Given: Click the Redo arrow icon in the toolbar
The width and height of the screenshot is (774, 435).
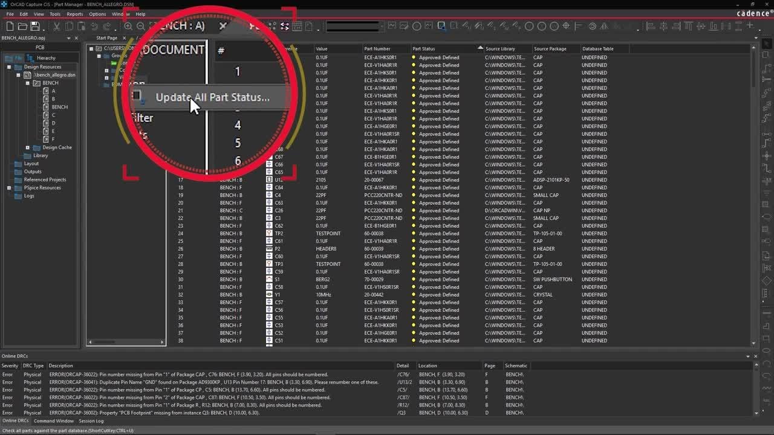Looking at the screenshot, I should tap(107, 26).
